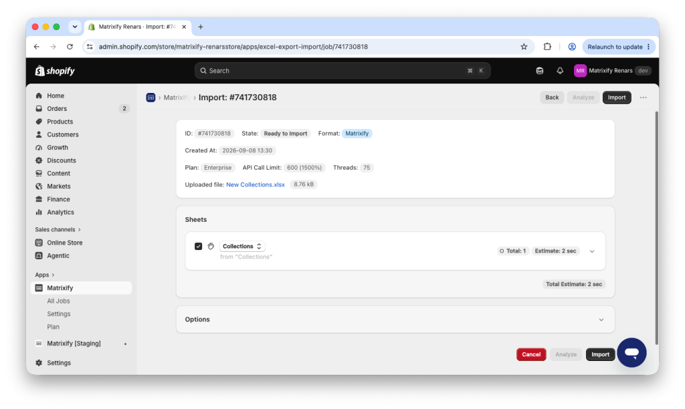Click the bottom Import button
Image resolution: width=685 pixels, height=409 pixels.
click(x=600, y=354)
